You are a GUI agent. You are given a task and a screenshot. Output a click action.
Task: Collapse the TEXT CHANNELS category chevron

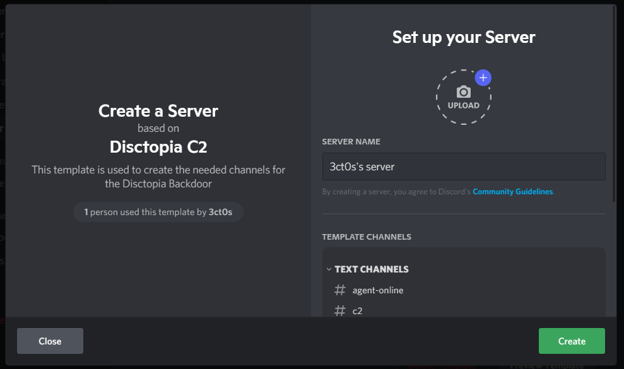coord(329,269)
